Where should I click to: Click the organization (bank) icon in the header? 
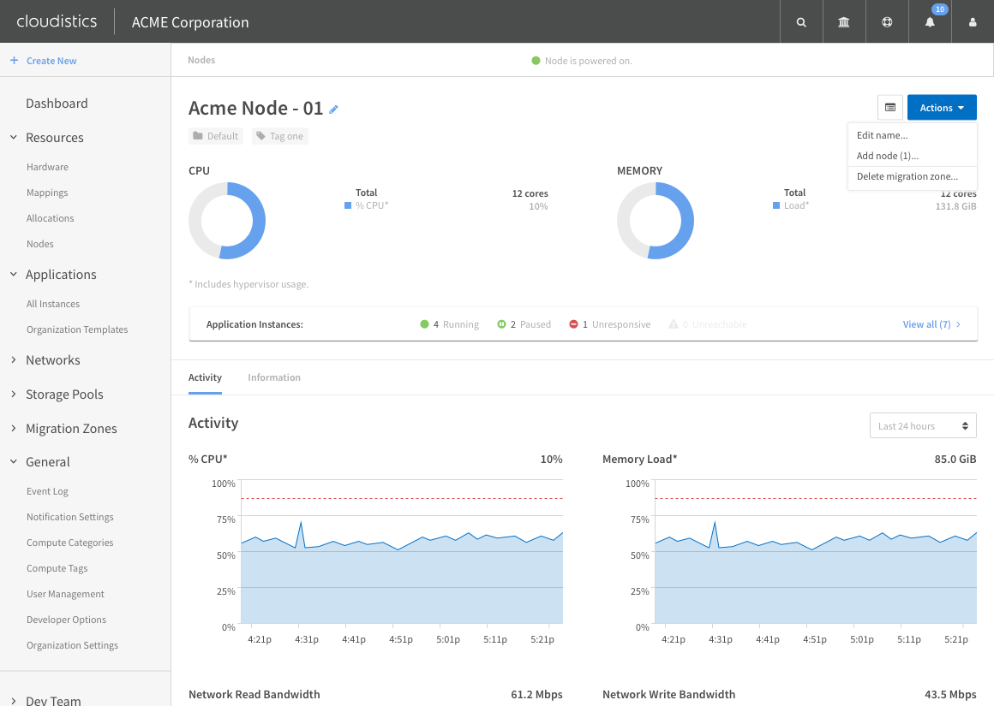(844, 21)
